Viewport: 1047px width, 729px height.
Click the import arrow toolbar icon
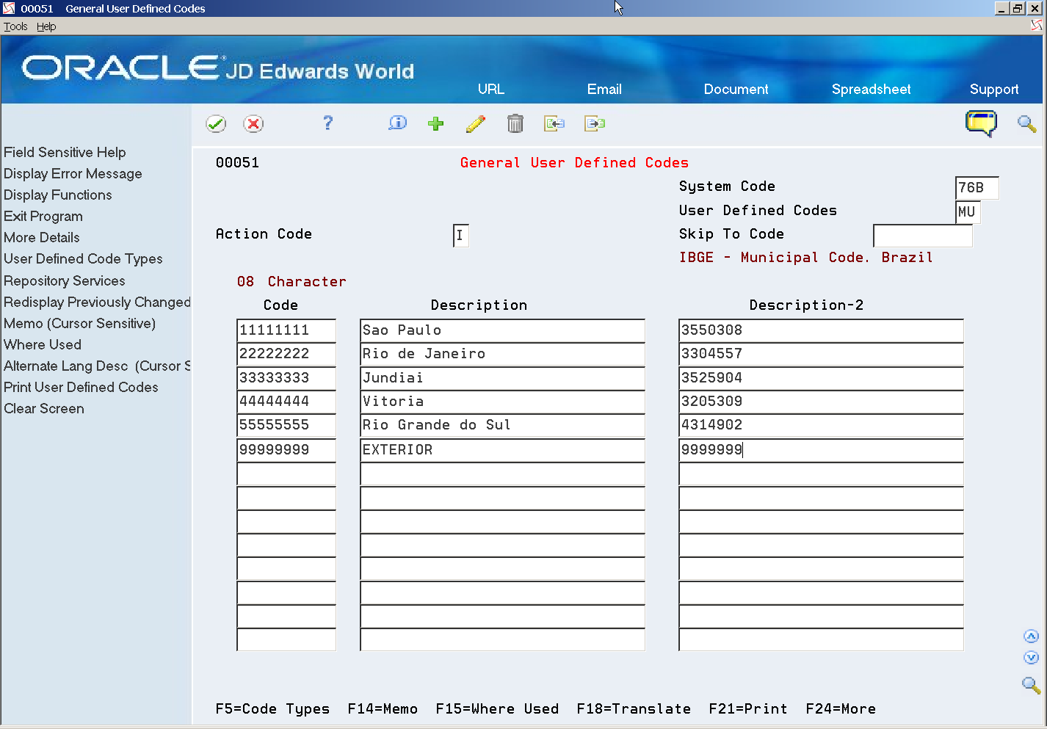[554, 123]
